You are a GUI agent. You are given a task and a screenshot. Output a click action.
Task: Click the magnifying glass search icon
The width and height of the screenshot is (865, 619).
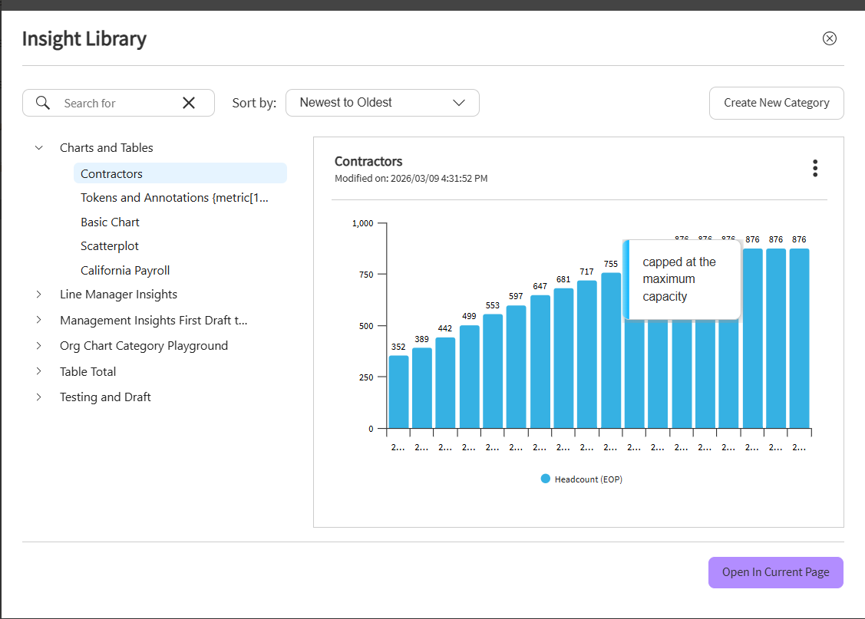(43, 103)
